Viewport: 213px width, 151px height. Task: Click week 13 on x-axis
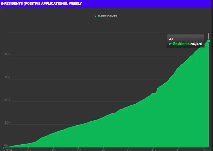point(178,149)
